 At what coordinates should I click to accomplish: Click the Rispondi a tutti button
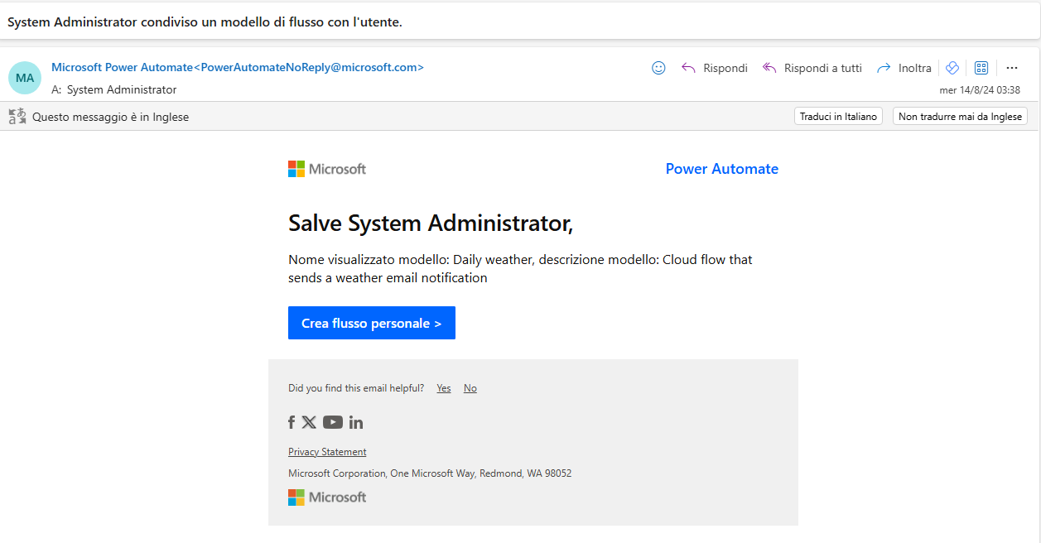812,68
